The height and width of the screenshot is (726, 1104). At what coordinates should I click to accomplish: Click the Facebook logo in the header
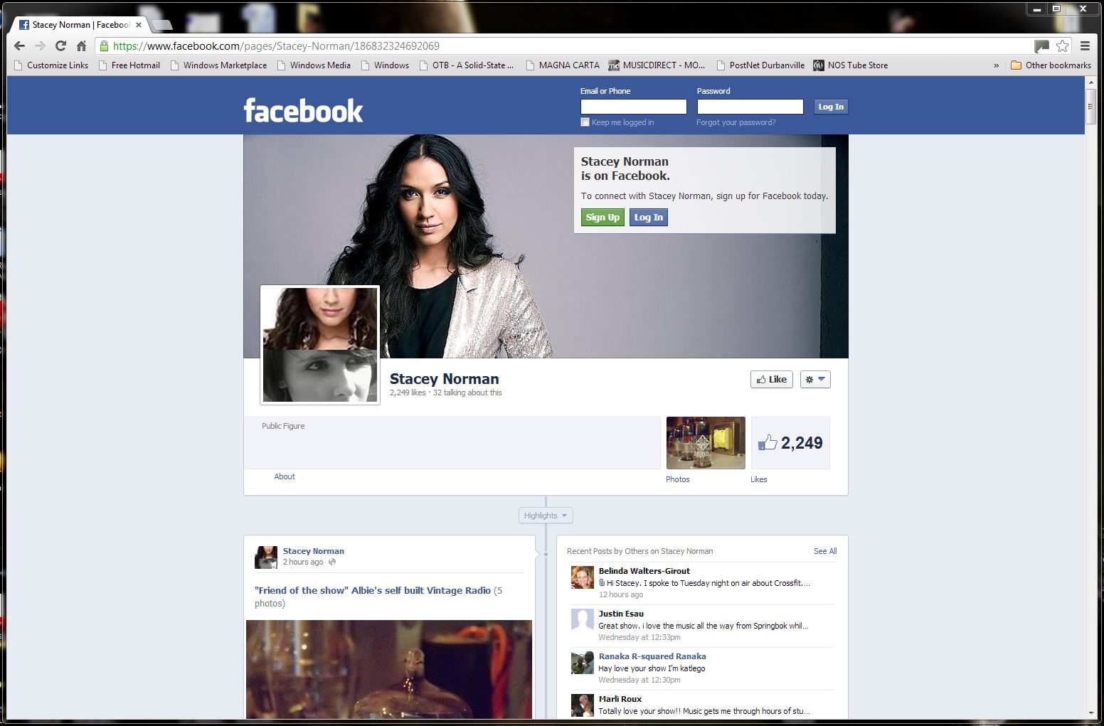pyautogui.click(x=303, y=111)
